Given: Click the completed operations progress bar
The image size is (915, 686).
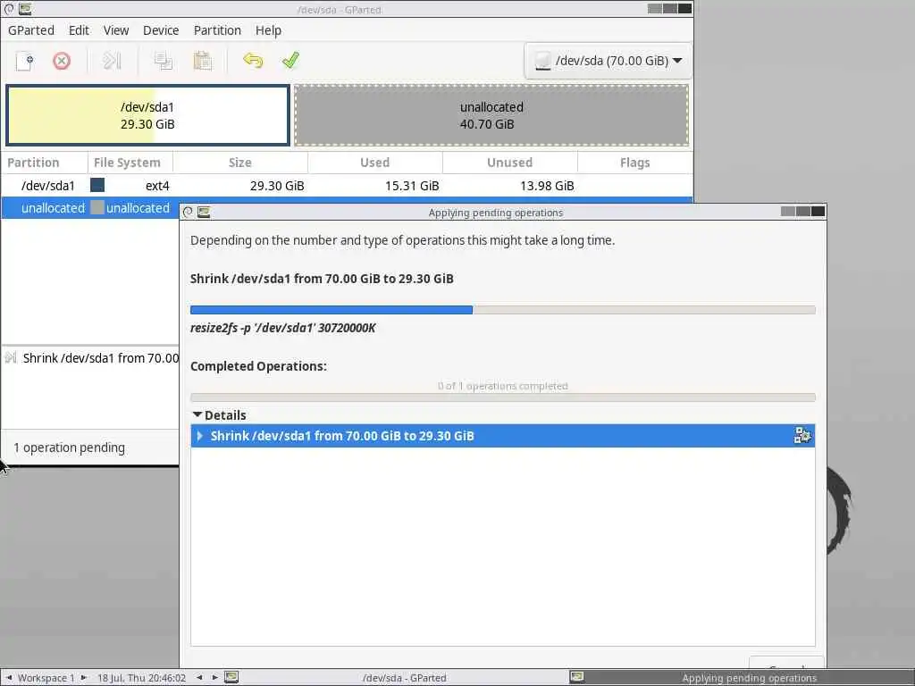Looking at the screenshot, I should point(502,397).
